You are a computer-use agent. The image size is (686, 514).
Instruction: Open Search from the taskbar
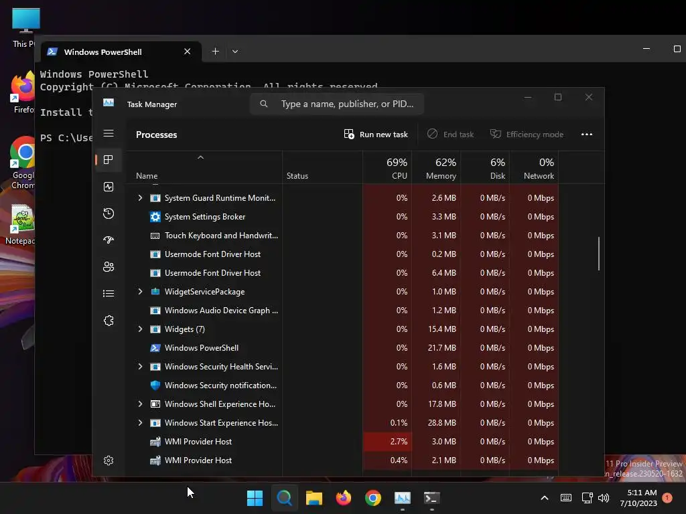(x=284, y=498)
